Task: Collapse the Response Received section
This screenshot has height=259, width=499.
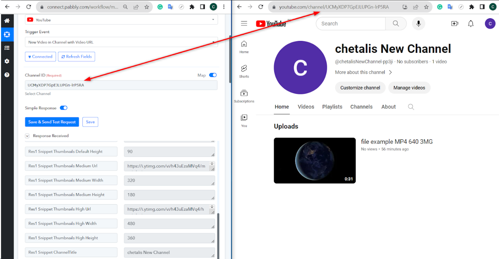Action: (27, 136)
